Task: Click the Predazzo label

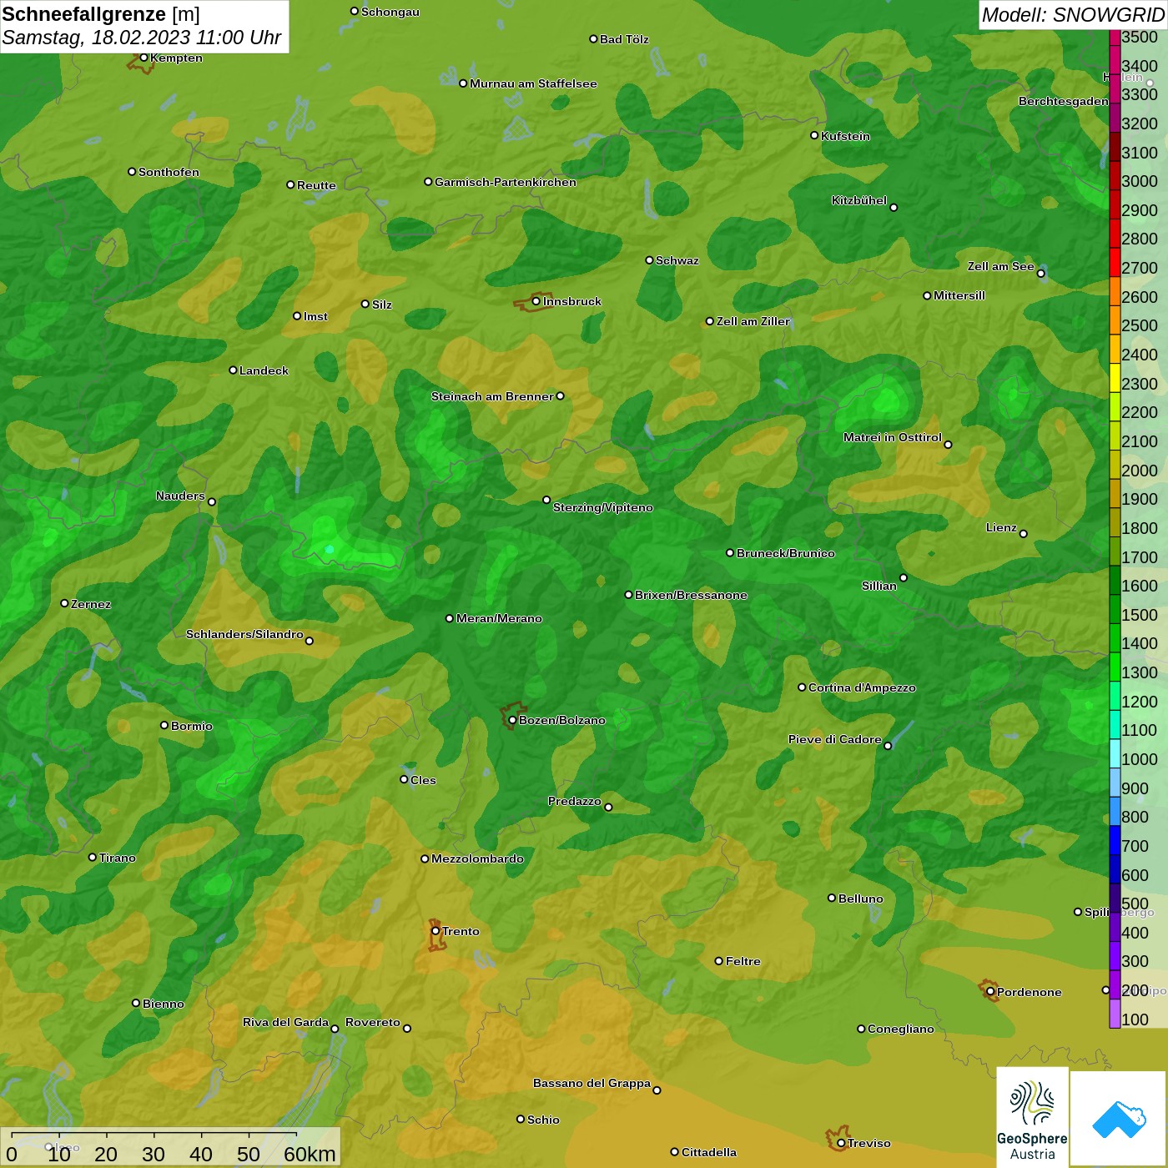Action: 575,801
